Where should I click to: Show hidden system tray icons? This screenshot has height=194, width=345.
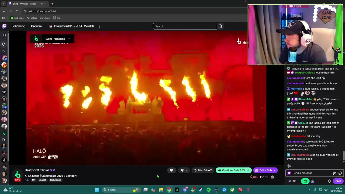(309, 190)
